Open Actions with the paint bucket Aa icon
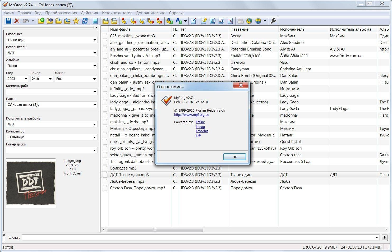The image size is (392, 252). (170, 21)
